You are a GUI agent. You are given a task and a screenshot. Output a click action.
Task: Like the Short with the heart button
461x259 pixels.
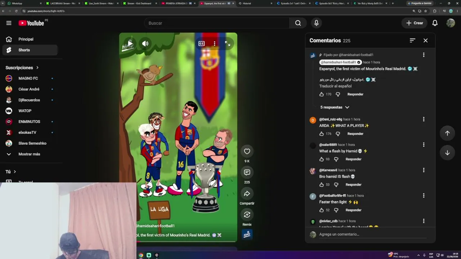tap(247, 151)
